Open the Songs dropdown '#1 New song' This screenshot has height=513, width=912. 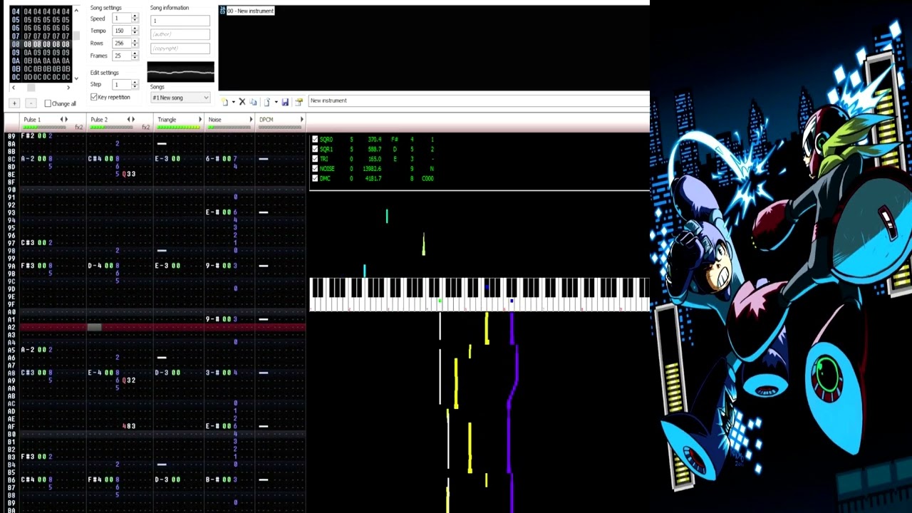click(x=180, y=98)
